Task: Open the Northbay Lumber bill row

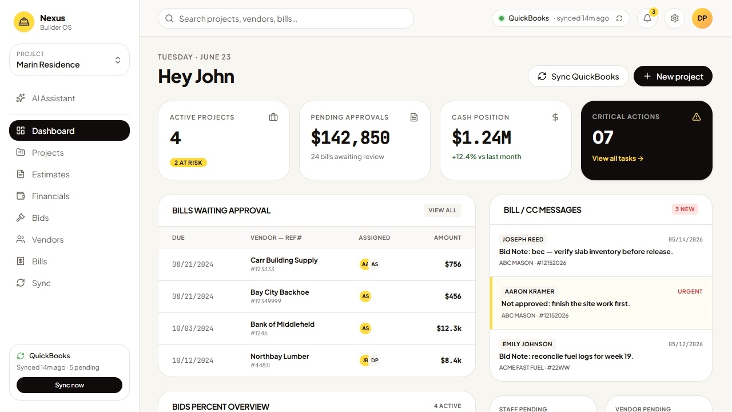Action: pyautogui.click(x=317, y=360)
